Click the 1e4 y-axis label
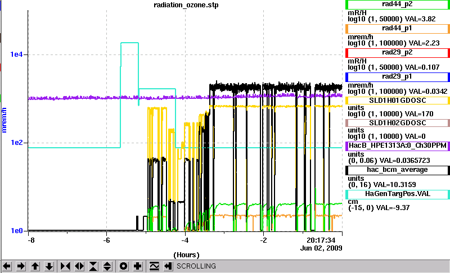The width and height of the screenshot is (450, 273). point(17,54)
